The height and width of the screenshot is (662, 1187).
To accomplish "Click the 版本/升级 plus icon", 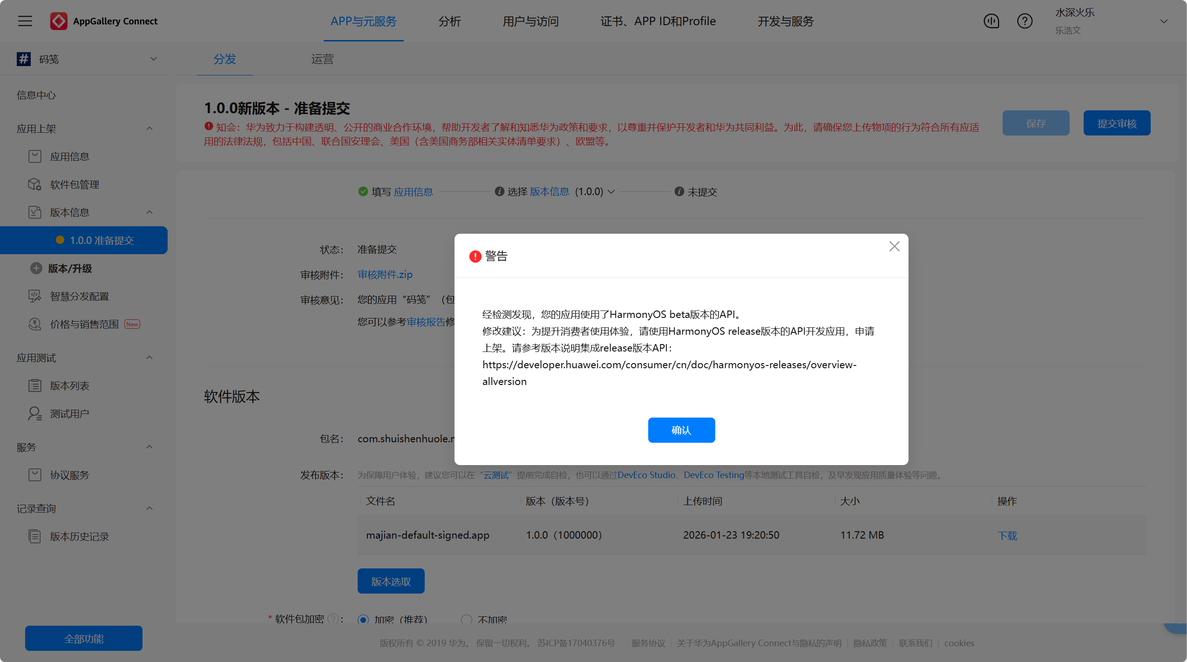I will [x=36, y=268].
